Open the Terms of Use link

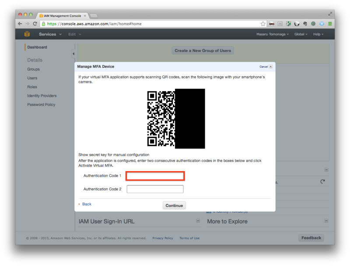click(x=189, y=238)
